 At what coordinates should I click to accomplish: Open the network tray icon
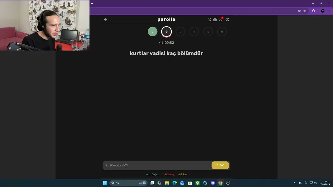pos(311,183)
